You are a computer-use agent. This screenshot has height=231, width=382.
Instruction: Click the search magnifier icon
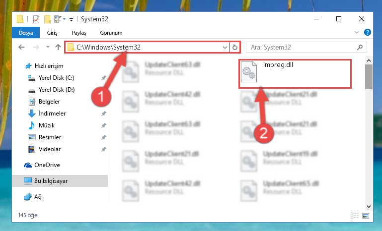[360, 47]
